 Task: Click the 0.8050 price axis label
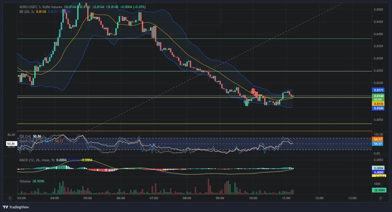[x=379, y=120]
